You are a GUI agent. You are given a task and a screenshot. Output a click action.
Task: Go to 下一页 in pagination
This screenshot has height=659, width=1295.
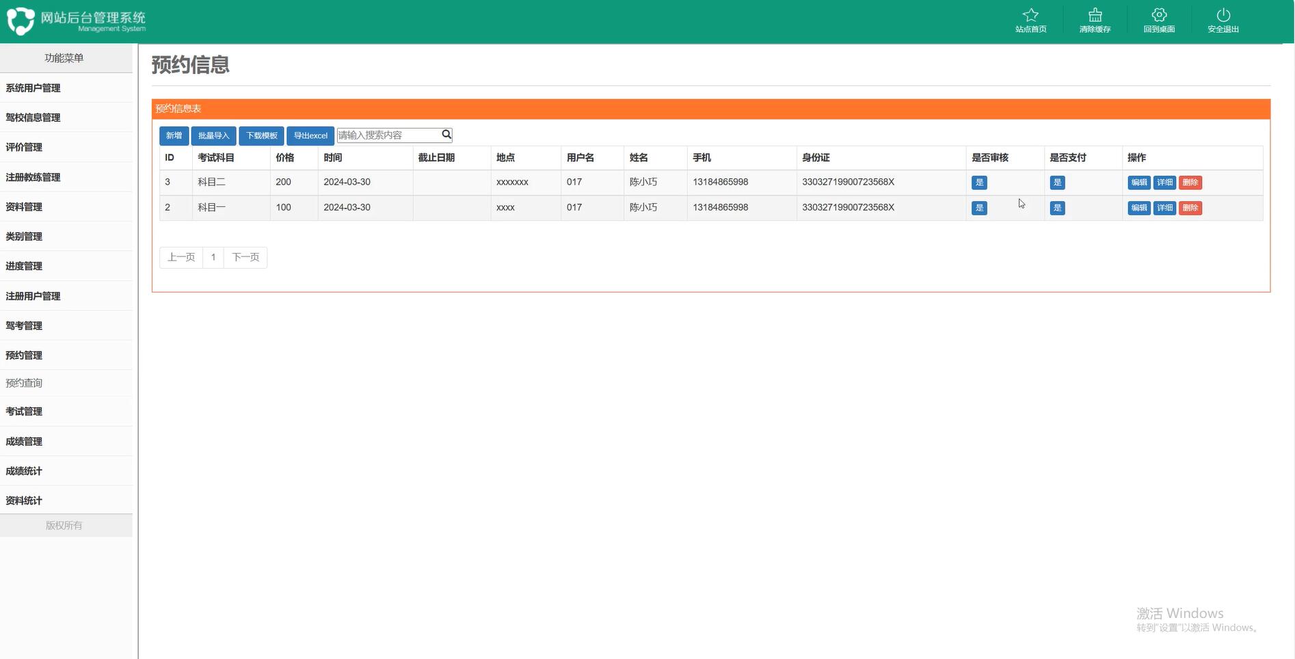245,257
